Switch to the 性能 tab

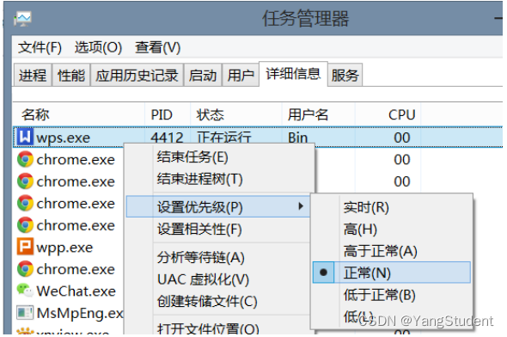click(x=71, y=75)
